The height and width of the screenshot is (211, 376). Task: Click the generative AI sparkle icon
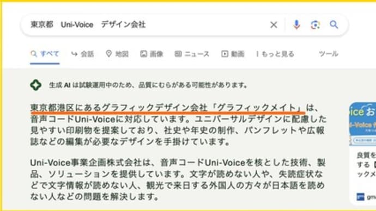[36, 85]
